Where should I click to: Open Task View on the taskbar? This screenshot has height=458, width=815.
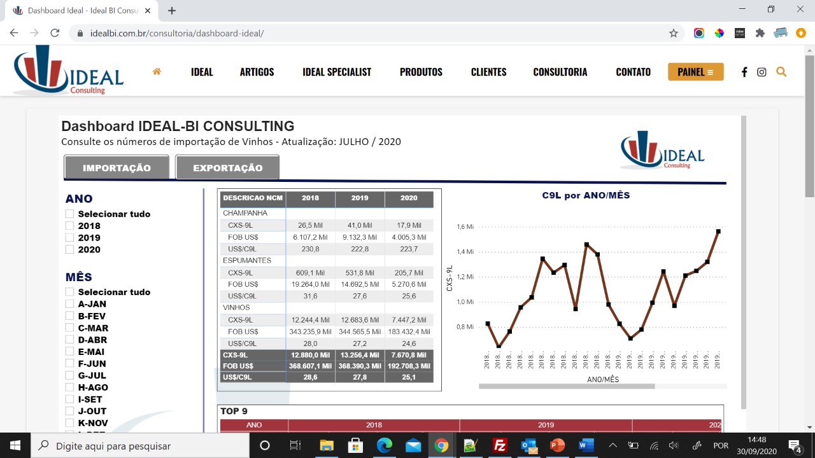[295, 445]
